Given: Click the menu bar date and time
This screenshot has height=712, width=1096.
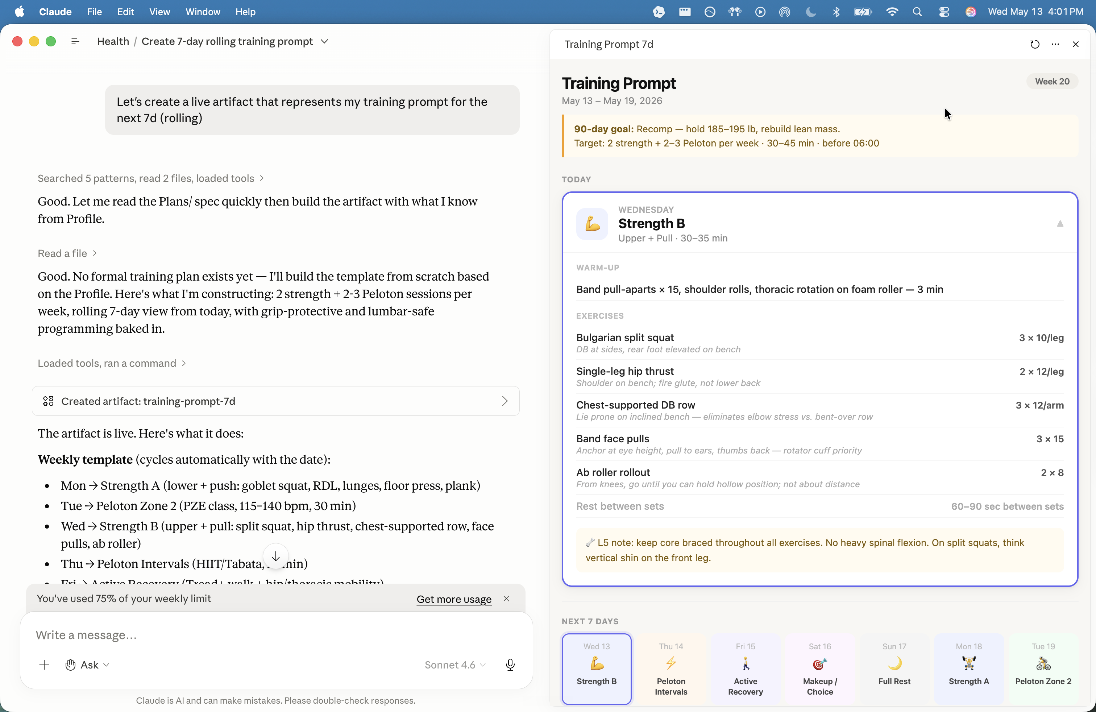Looking at the screenshot, I should (x=1036, y=12).
